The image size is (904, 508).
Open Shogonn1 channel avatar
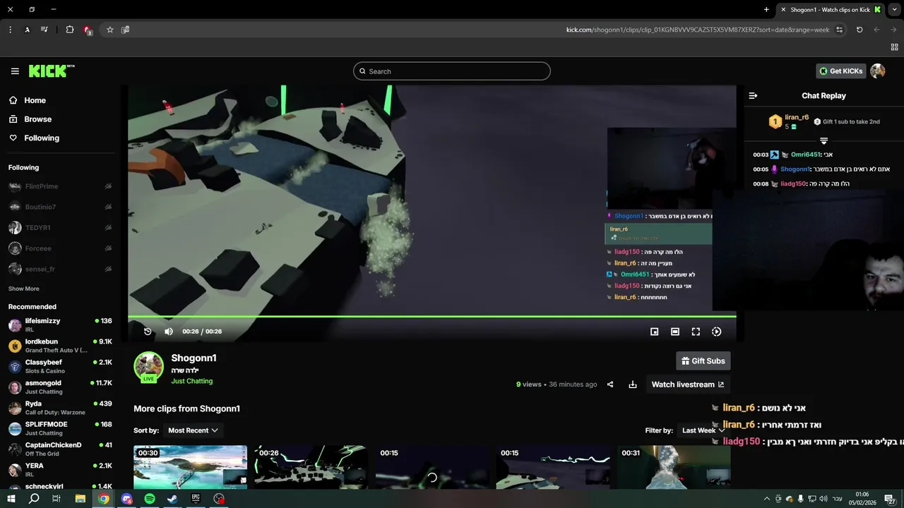pos(149,366)
